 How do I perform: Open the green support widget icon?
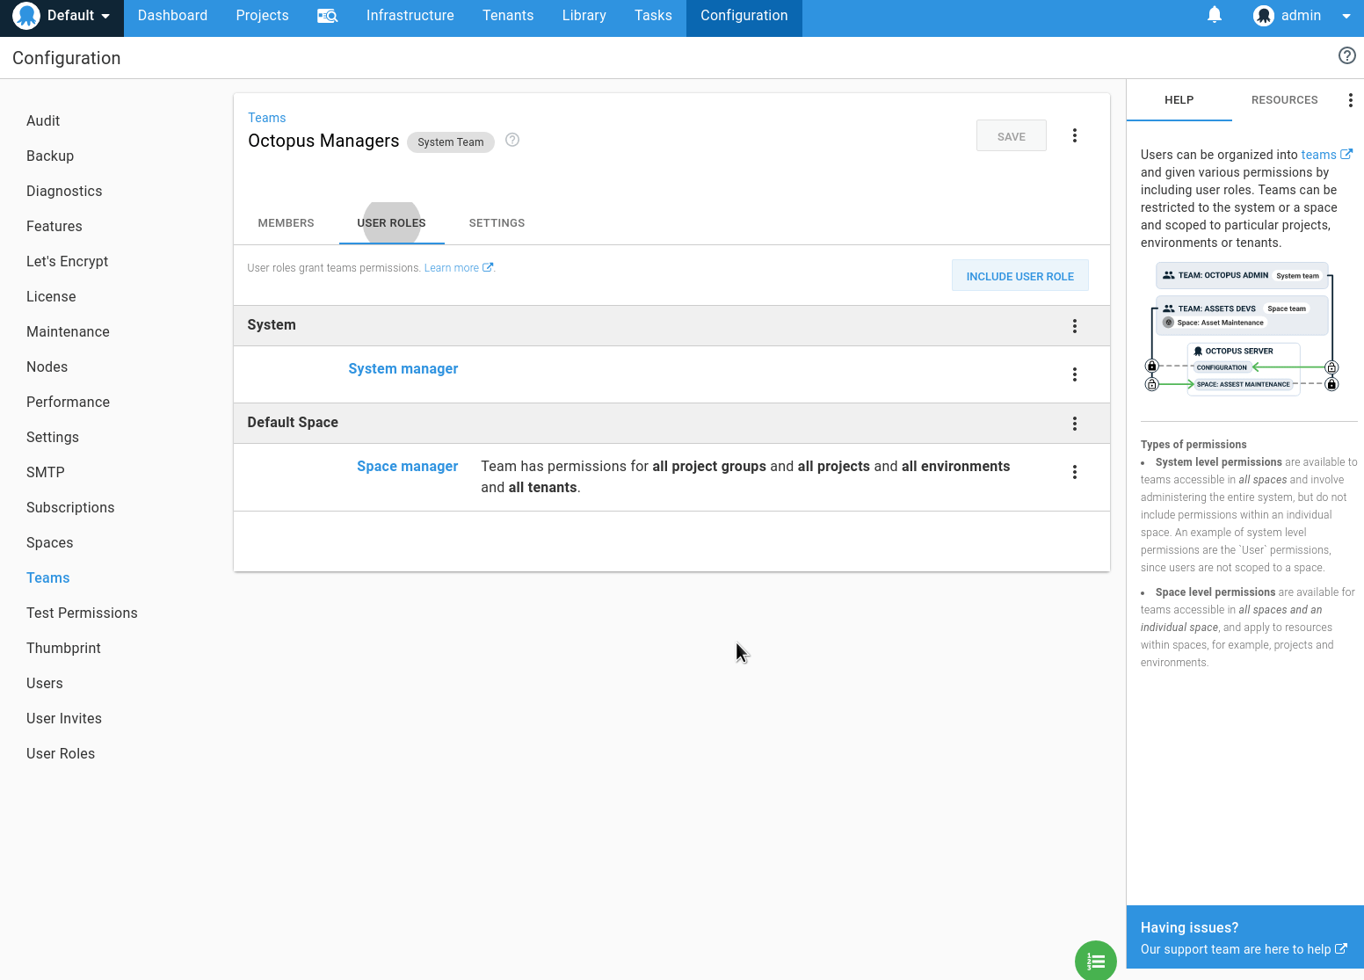[1095, 961]
